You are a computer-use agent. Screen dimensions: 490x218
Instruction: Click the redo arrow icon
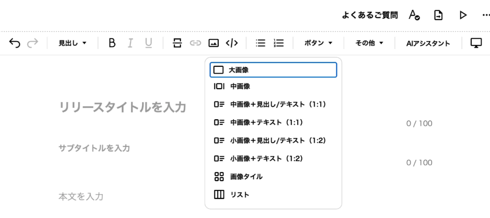[x=33, y=43]
